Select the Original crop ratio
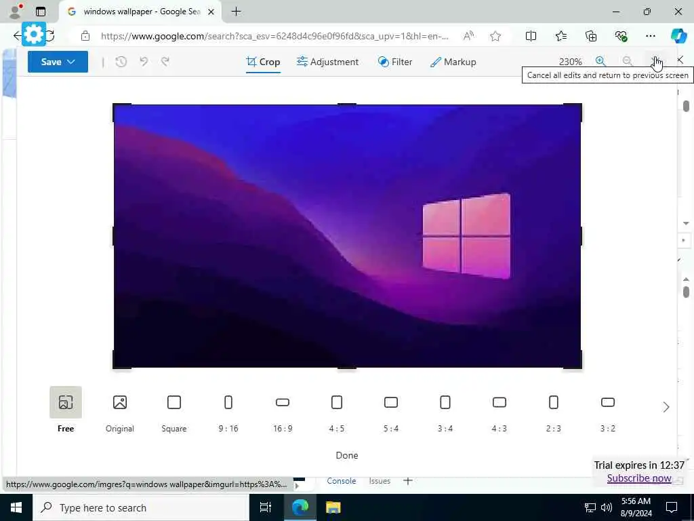Viewport: 694px width, 521px height. (119, 409)
